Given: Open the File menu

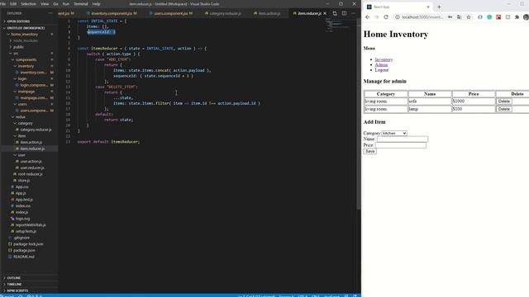Looking at the screenshot, I should click(x=3, y=3).
